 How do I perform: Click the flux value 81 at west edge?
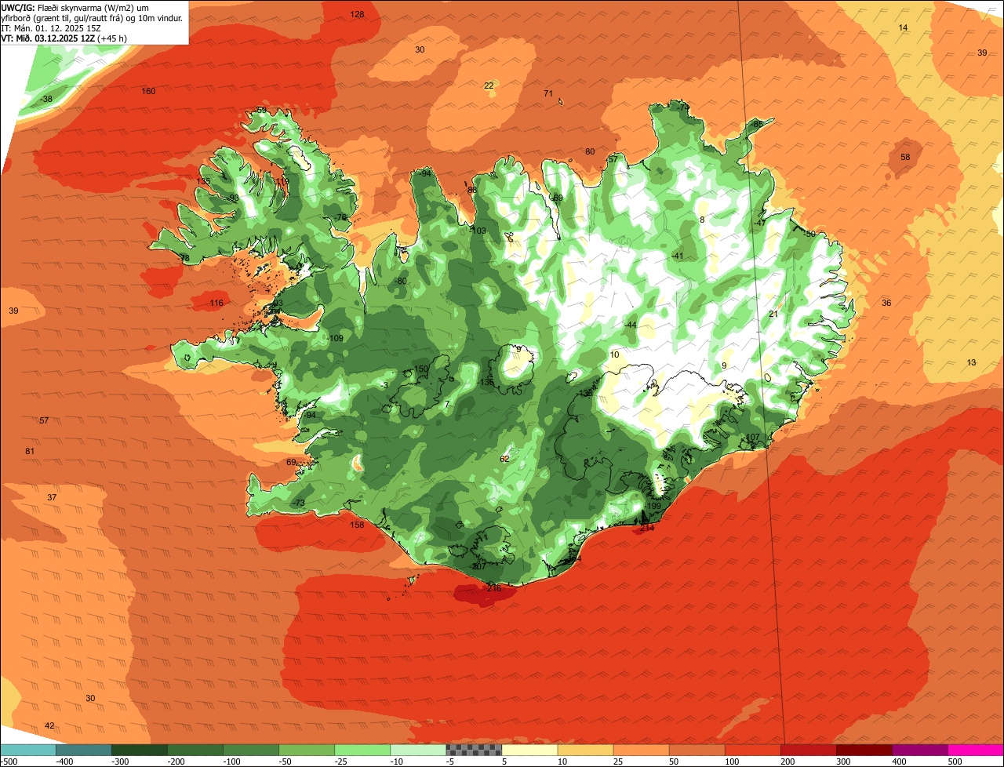[x=30, y=451]
